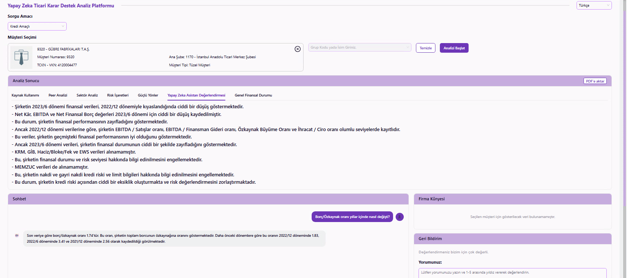
Task: Export results with PDF'e aktar
Action: pos(595,81)
